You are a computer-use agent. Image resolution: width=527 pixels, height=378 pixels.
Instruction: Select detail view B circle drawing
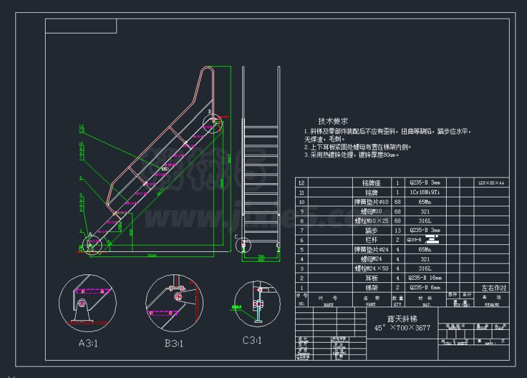click(x=174, y=303)
